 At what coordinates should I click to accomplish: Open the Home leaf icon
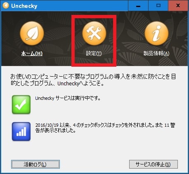(32, 33)
